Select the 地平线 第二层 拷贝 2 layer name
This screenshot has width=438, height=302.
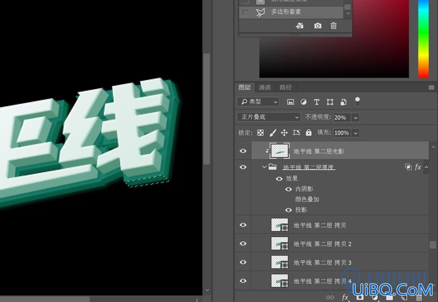pyautogui.click(x=322, y=244)
